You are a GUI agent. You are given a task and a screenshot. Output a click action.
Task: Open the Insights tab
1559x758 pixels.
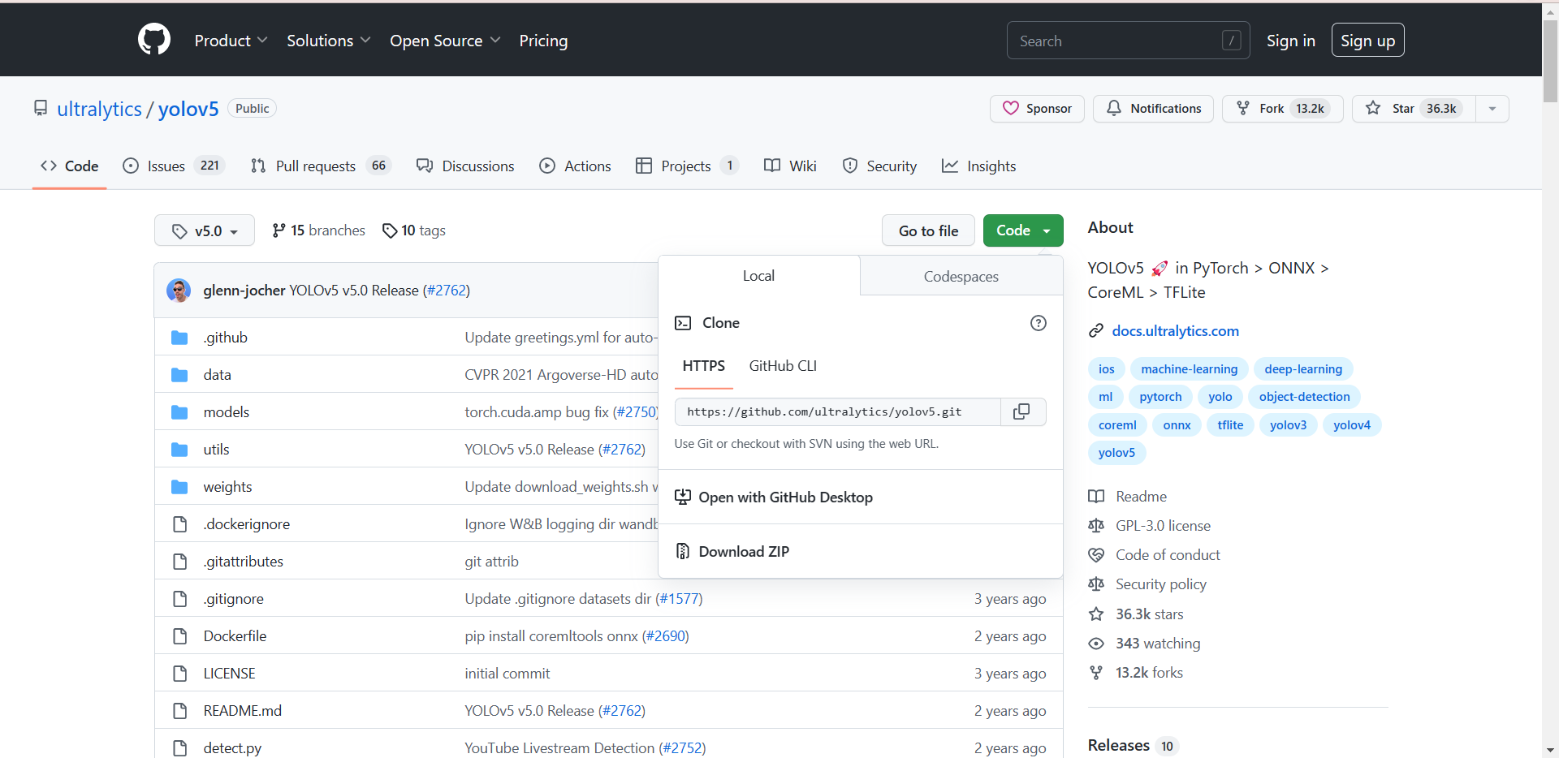tap(978, 166)
